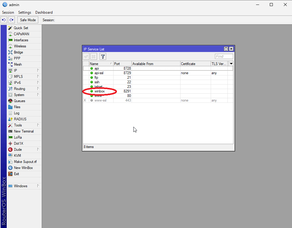Toggle the Safe Mode button
The width and height of the screenshot is (292, 228).
click(28, 20)
